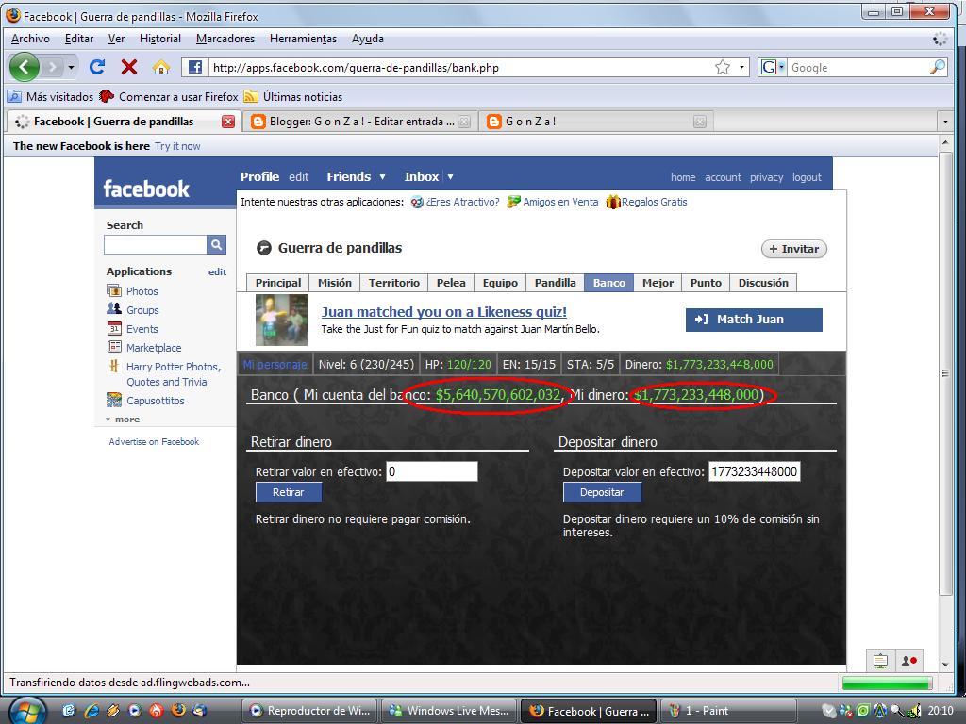Close the Guerra de pandillas browser tab
The image size is (966, 724).
(228, 122)
